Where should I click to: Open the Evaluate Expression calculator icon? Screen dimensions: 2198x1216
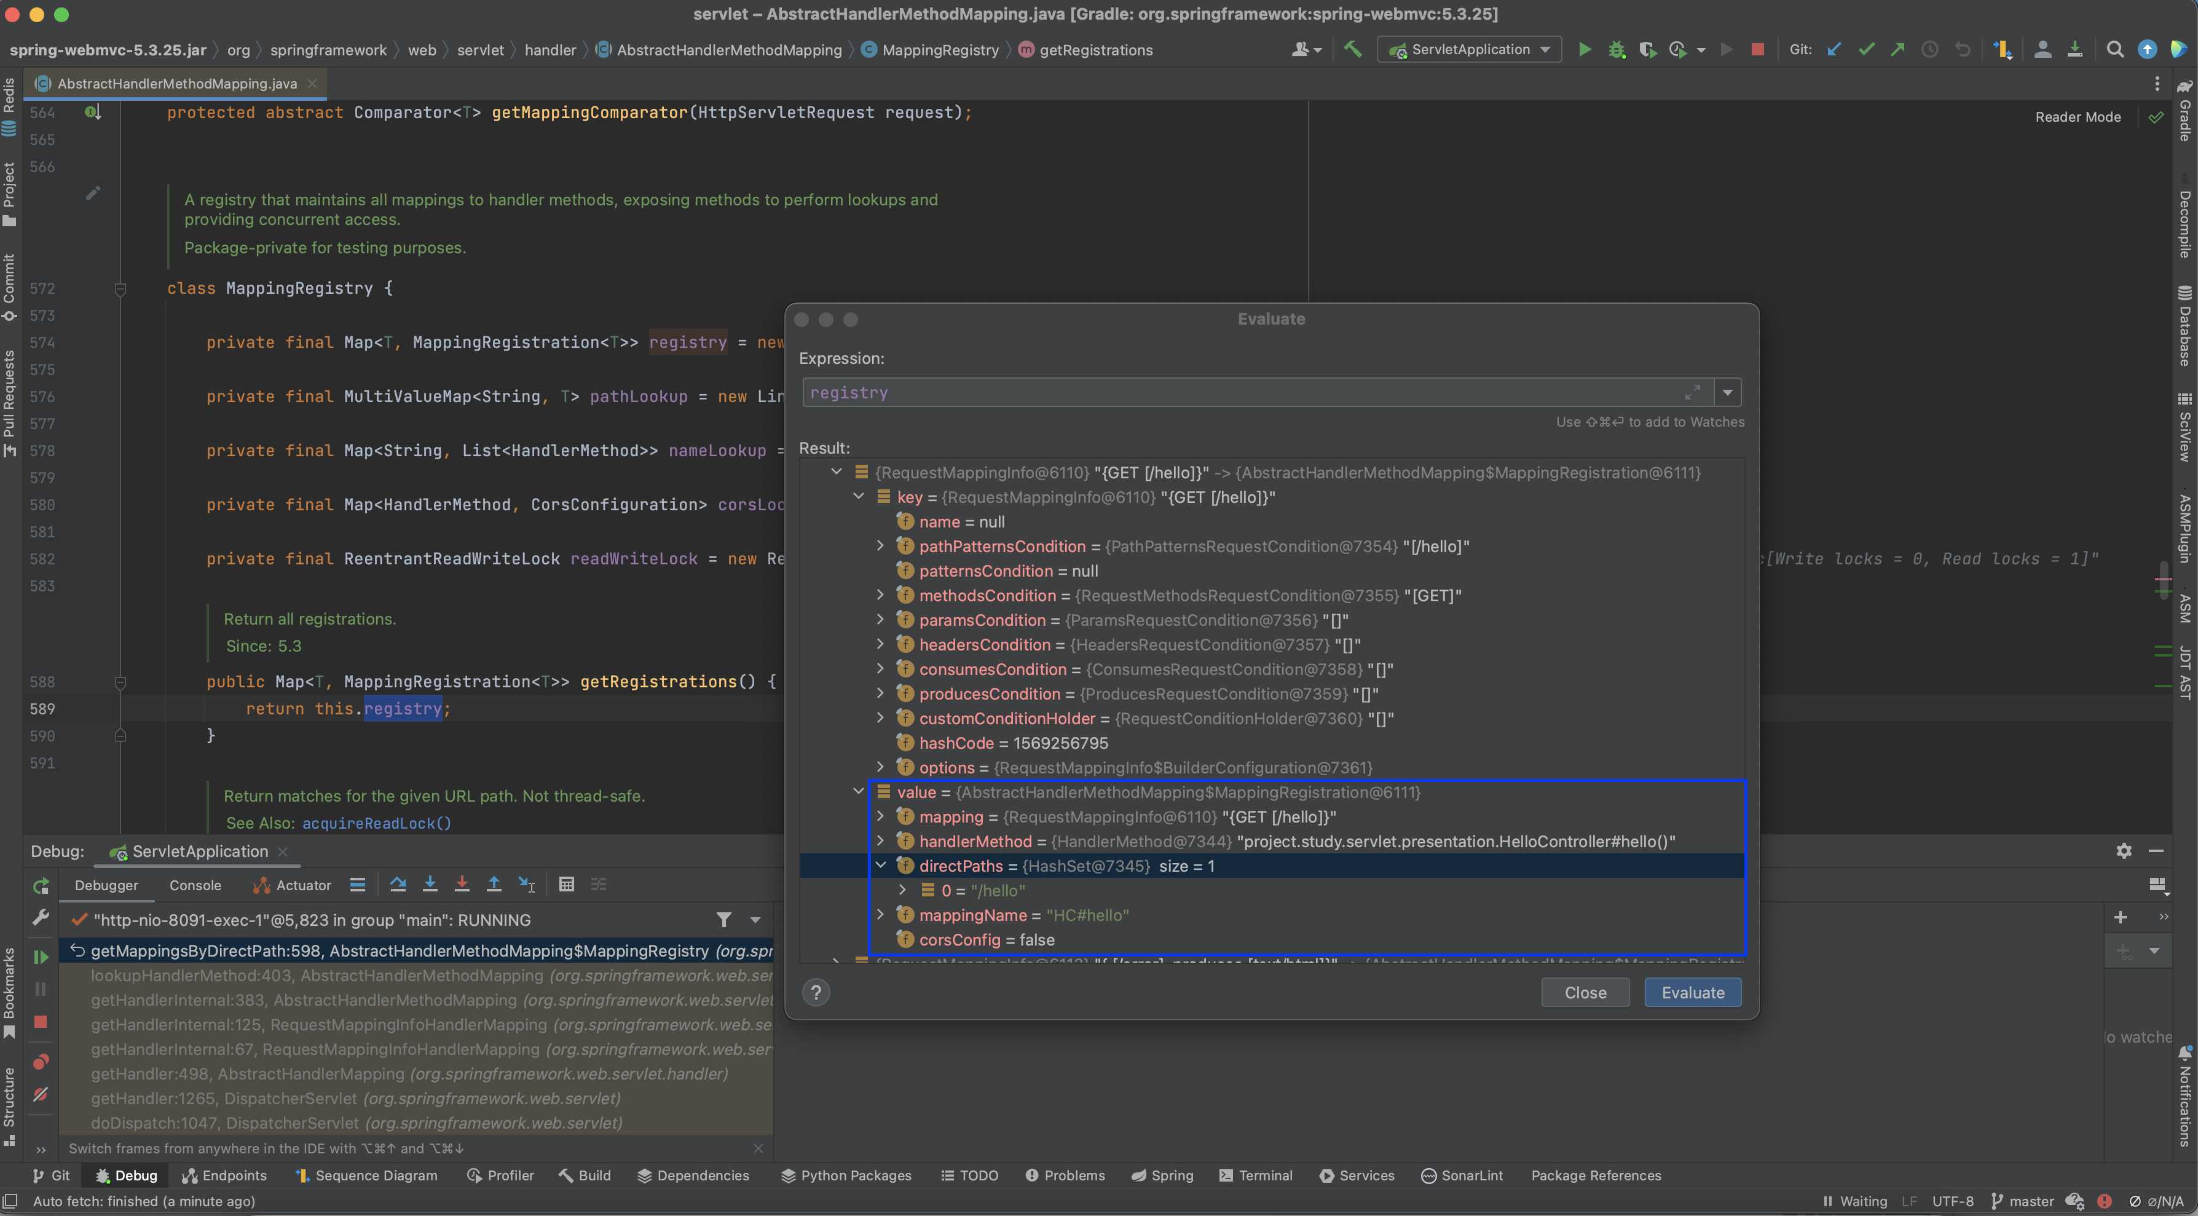pos(565,885)
